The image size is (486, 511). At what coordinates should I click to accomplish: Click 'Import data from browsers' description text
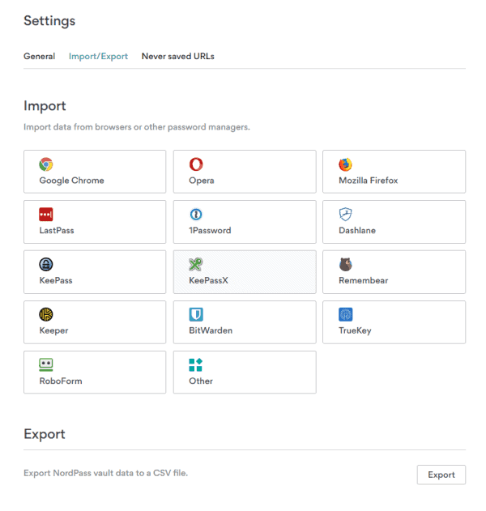click(x=137, y=127)
